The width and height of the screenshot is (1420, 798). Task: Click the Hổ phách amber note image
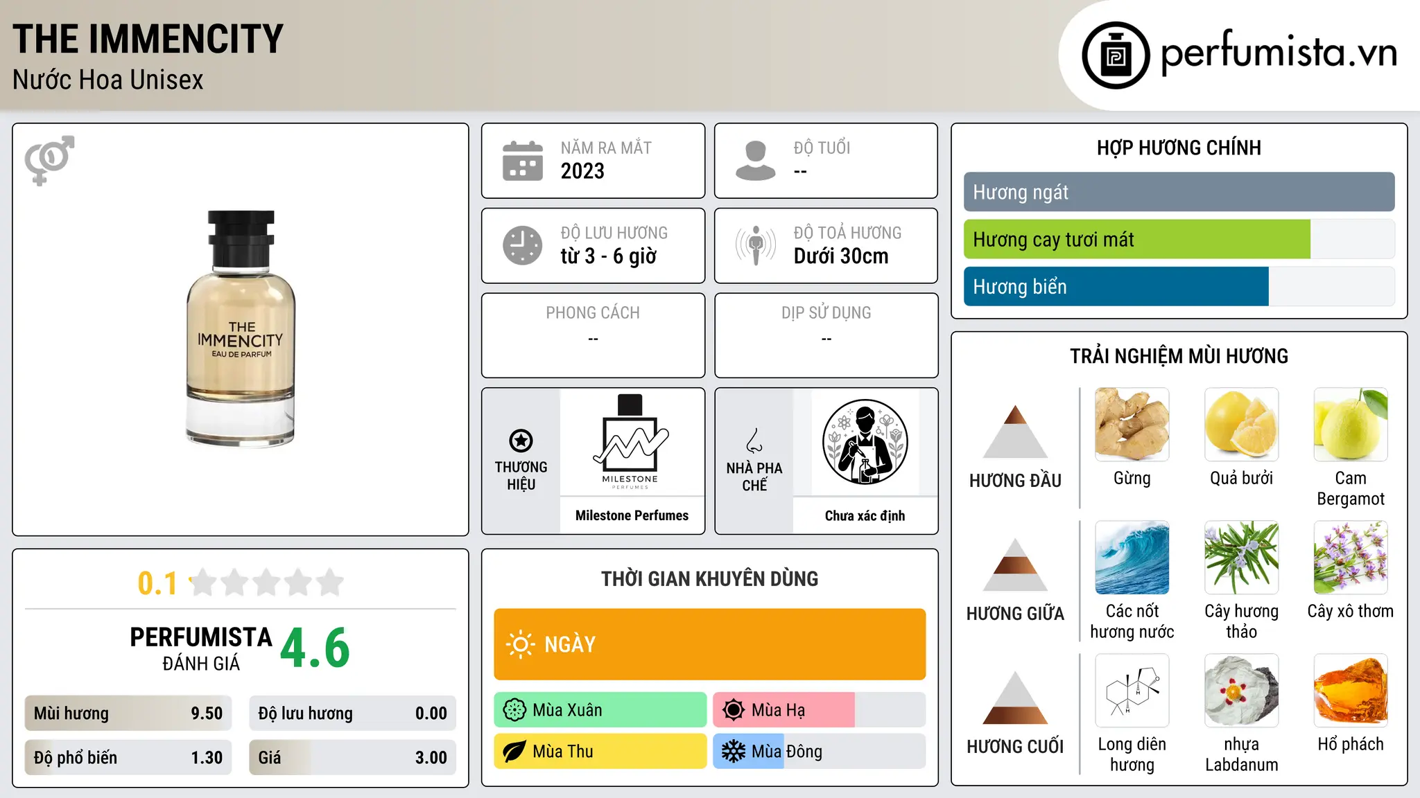1351,690
